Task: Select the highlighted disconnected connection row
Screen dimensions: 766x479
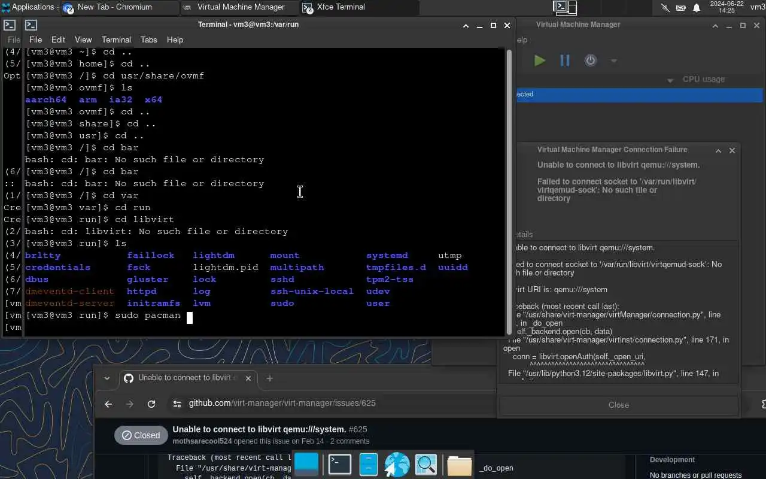Action: (x=639, y=95)
